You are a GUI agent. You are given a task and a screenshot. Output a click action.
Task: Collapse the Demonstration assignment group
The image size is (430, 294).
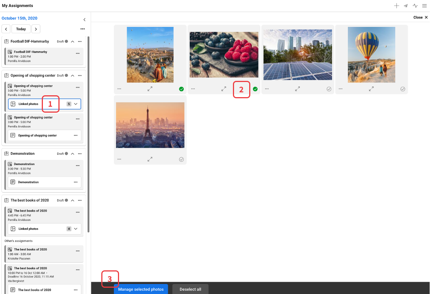pyautogui.click(x=72, y=154)
